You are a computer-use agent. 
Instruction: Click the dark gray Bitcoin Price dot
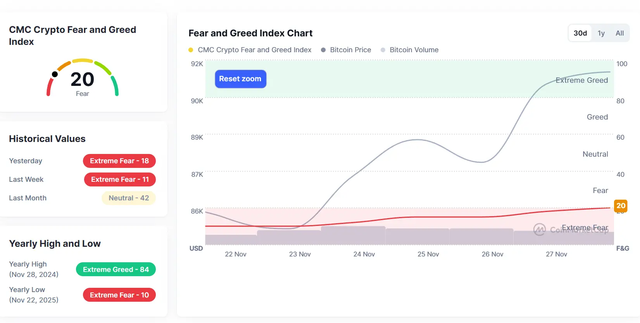pos(323,50)
